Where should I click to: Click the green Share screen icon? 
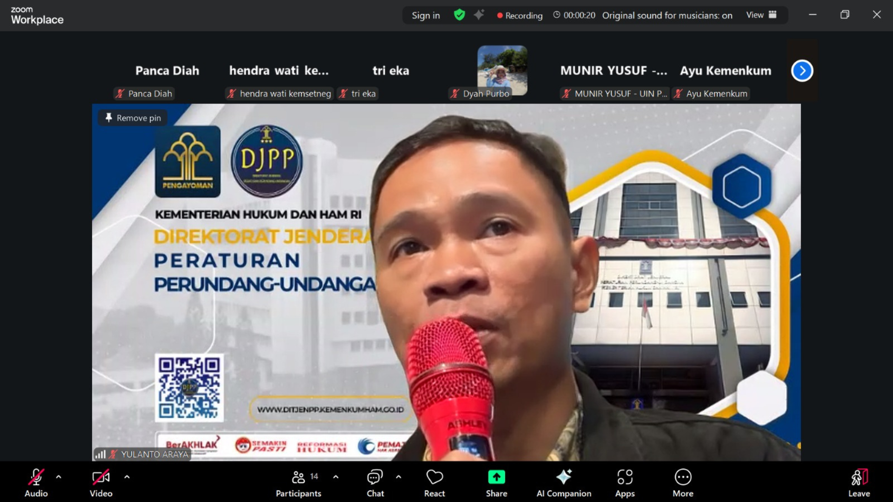(x=496, y=477)
